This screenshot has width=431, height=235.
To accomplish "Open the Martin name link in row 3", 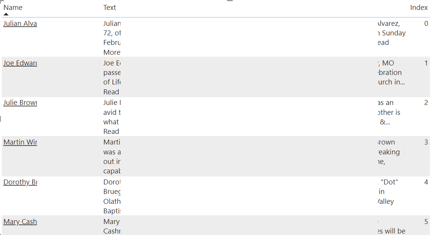I will [x=20, y=142].
